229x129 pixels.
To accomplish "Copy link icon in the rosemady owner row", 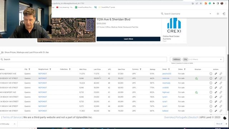I will pyautogui.click(x=221, y=83).
